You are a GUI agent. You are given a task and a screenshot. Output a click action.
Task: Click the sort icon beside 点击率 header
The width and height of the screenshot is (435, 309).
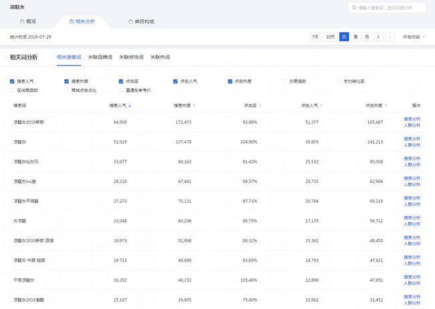(260, 105)
